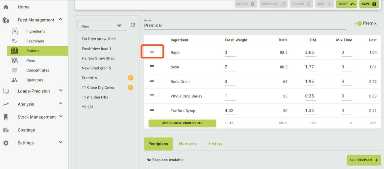Open the Pens section icon
Image resolution: width=384 pixels, height=169 pixels.
click(x=14, y=61)
